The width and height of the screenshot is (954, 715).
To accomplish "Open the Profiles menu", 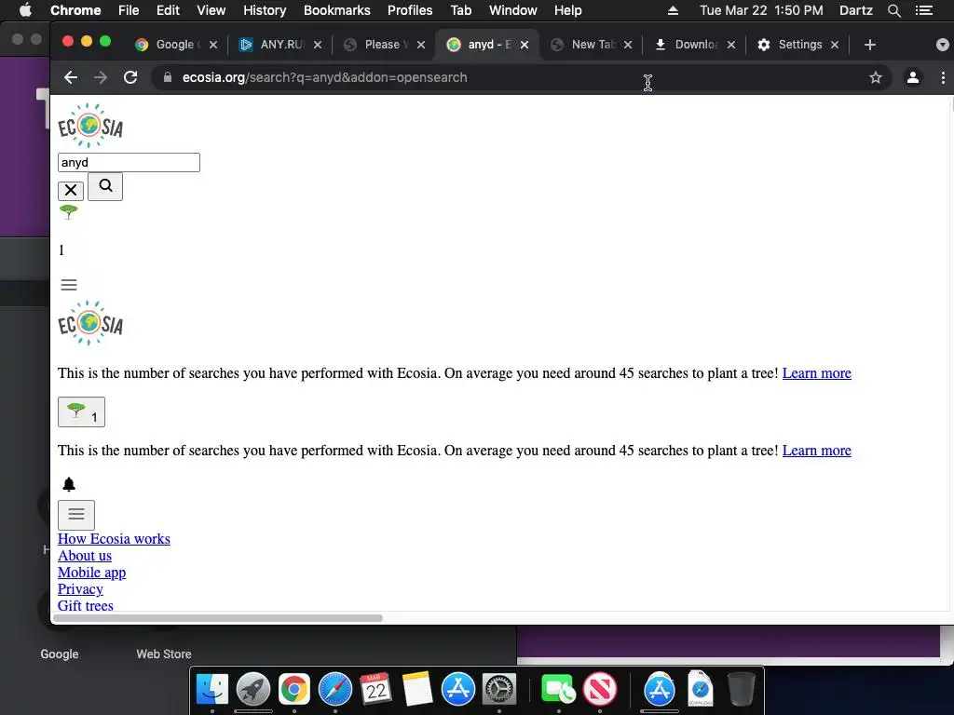I will point(410,10).
